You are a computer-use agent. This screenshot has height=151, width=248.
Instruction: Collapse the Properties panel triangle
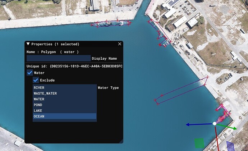coord(28,44)
